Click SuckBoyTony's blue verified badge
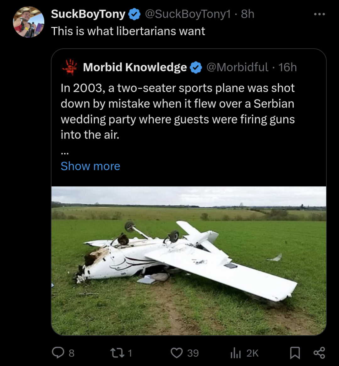 pos(135,14)
